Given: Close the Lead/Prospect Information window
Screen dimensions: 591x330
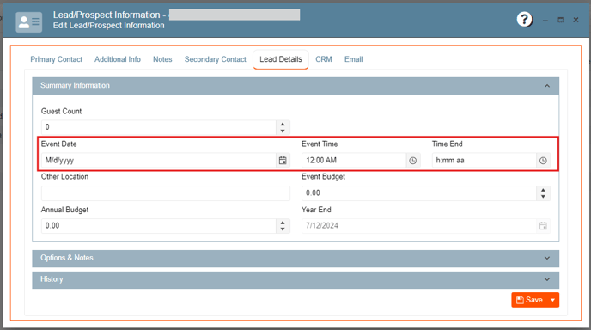Looking at the screenshot, I should (x=576, y=20).
